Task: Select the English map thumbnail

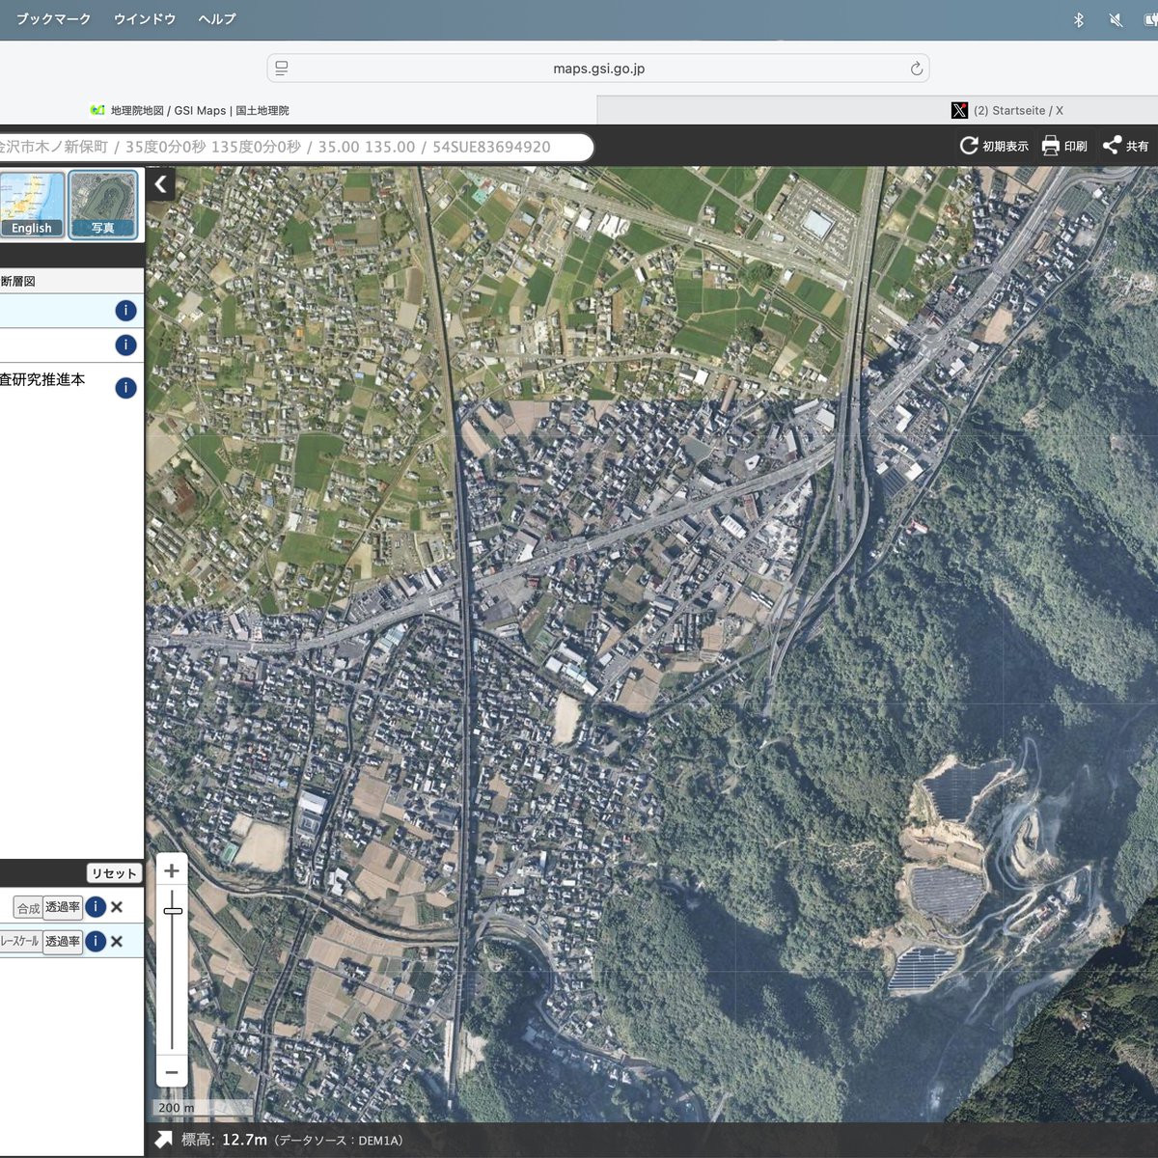Action: pos(32,205)
